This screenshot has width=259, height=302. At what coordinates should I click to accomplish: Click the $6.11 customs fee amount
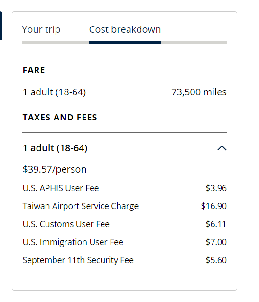216,224
